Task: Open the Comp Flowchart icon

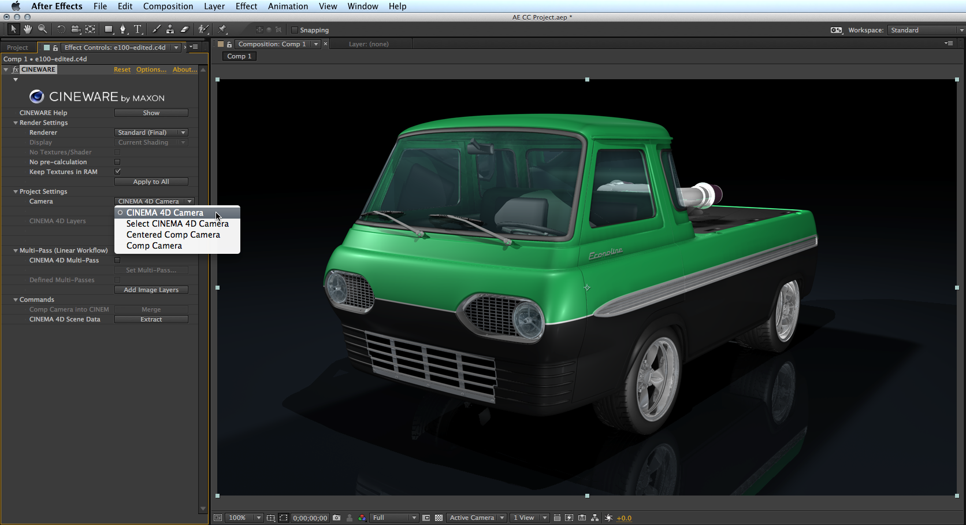Action: click(595, 517)
